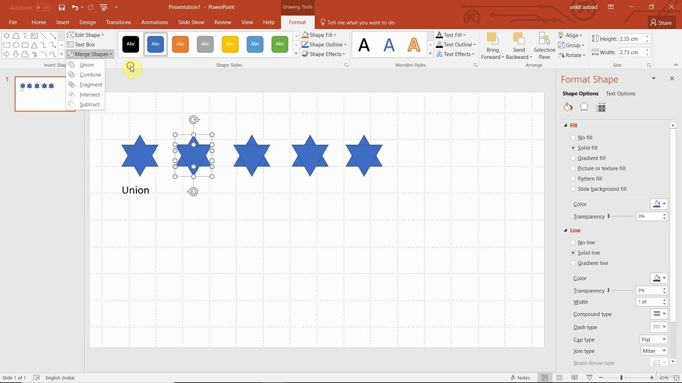This screenshot has height=383, width=682.
Task: Open the Group objects dropdown
Action: coord(570,45)
